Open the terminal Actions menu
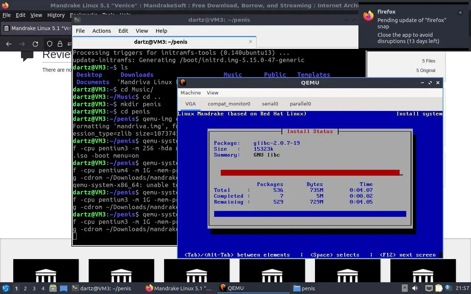Image resolution: width=471 pixels, height=294 pixels. (x=102, y=31)
